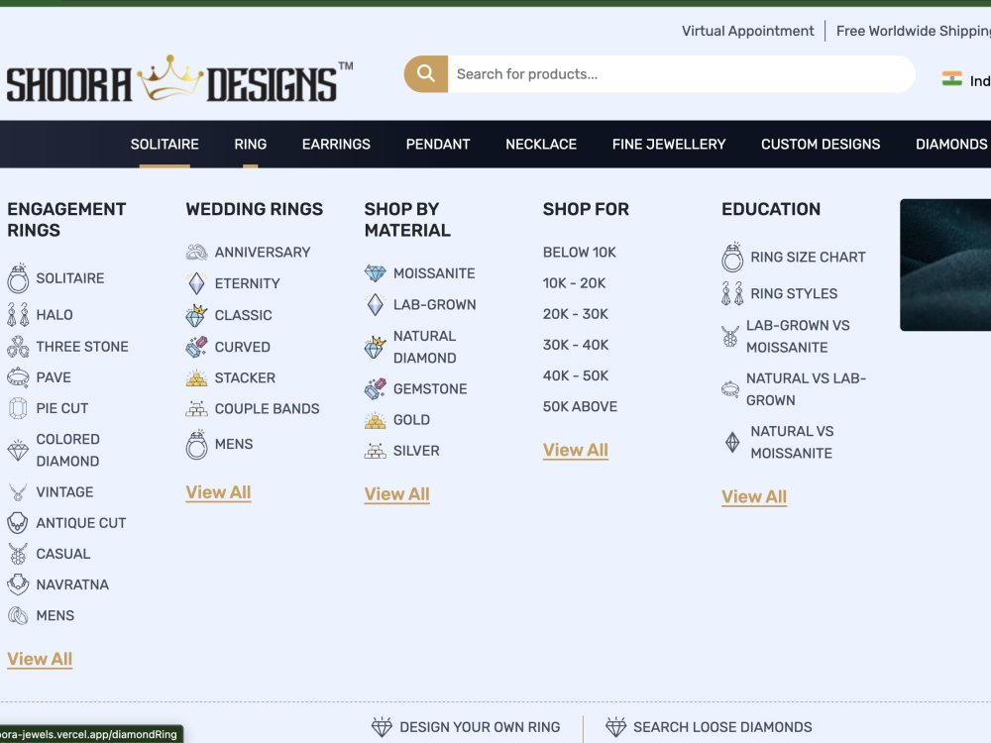The width and height of the screenshot is (991, 743).
Task: Click Design Your Own Ring
Action: pos(466,727)
